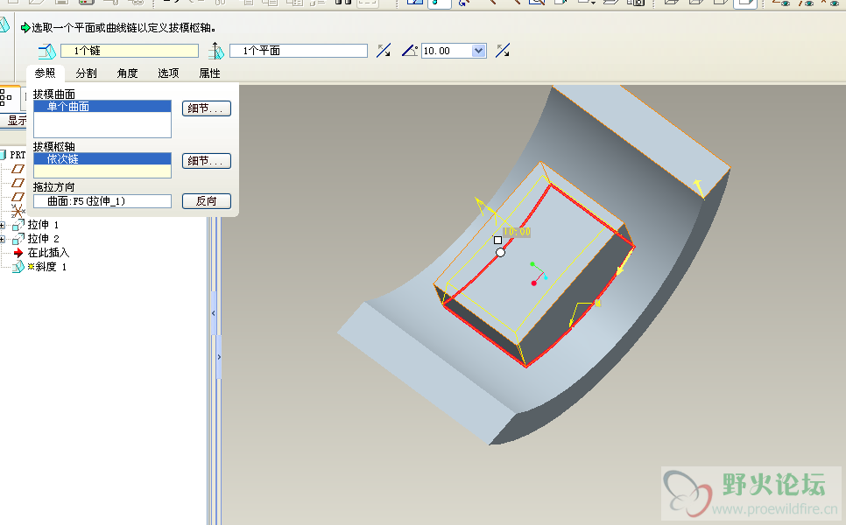The height and width of the screenshot is (525, 846).
Task: Flip pull direction using arrow beside 1个平面 field
Action: click(x=384, y=51)
